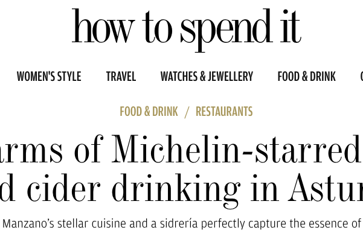Click the word 'spend' in the site logo
363x242 pixels.
[226, 30]
